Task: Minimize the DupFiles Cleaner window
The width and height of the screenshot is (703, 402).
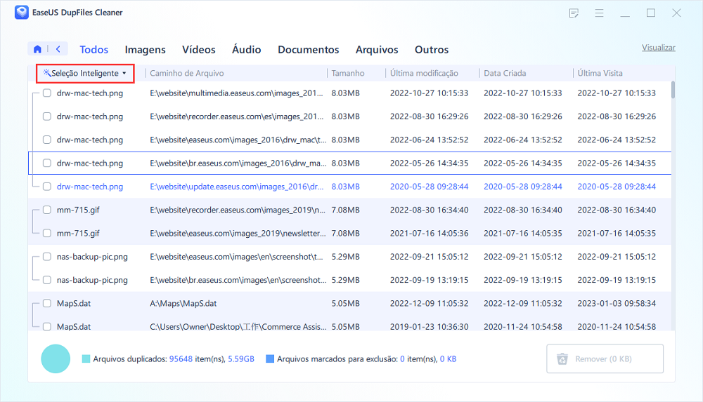Action: point(625,13)
